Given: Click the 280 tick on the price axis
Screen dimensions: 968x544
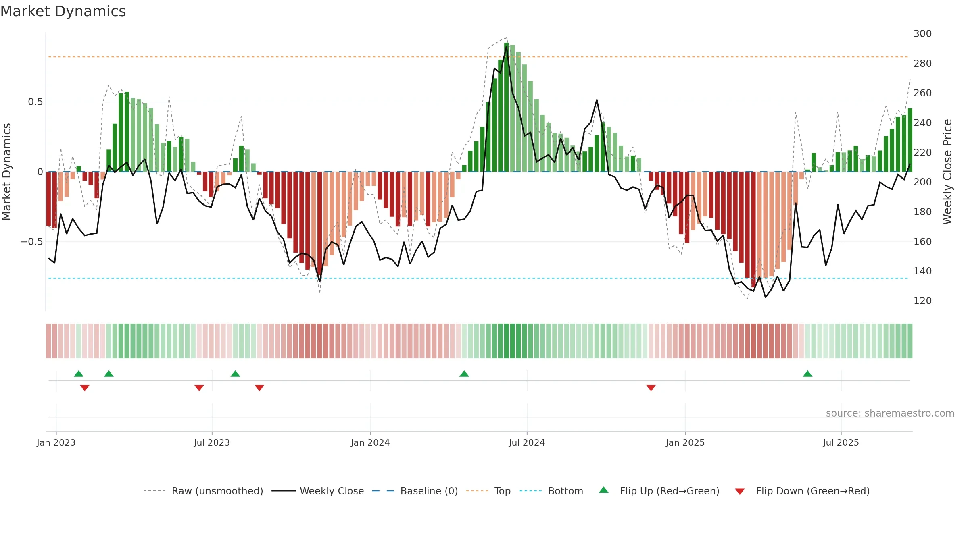Looking at the screenshot, I should pyautogui.click(x=923, y=64).
